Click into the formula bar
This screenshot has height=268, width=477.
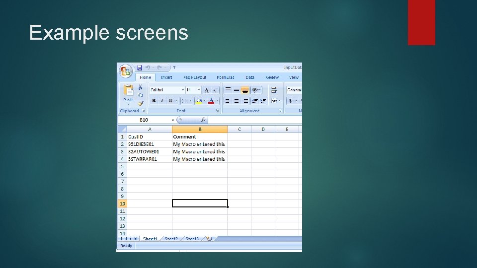pyautogui.click(x=255, y=120)
